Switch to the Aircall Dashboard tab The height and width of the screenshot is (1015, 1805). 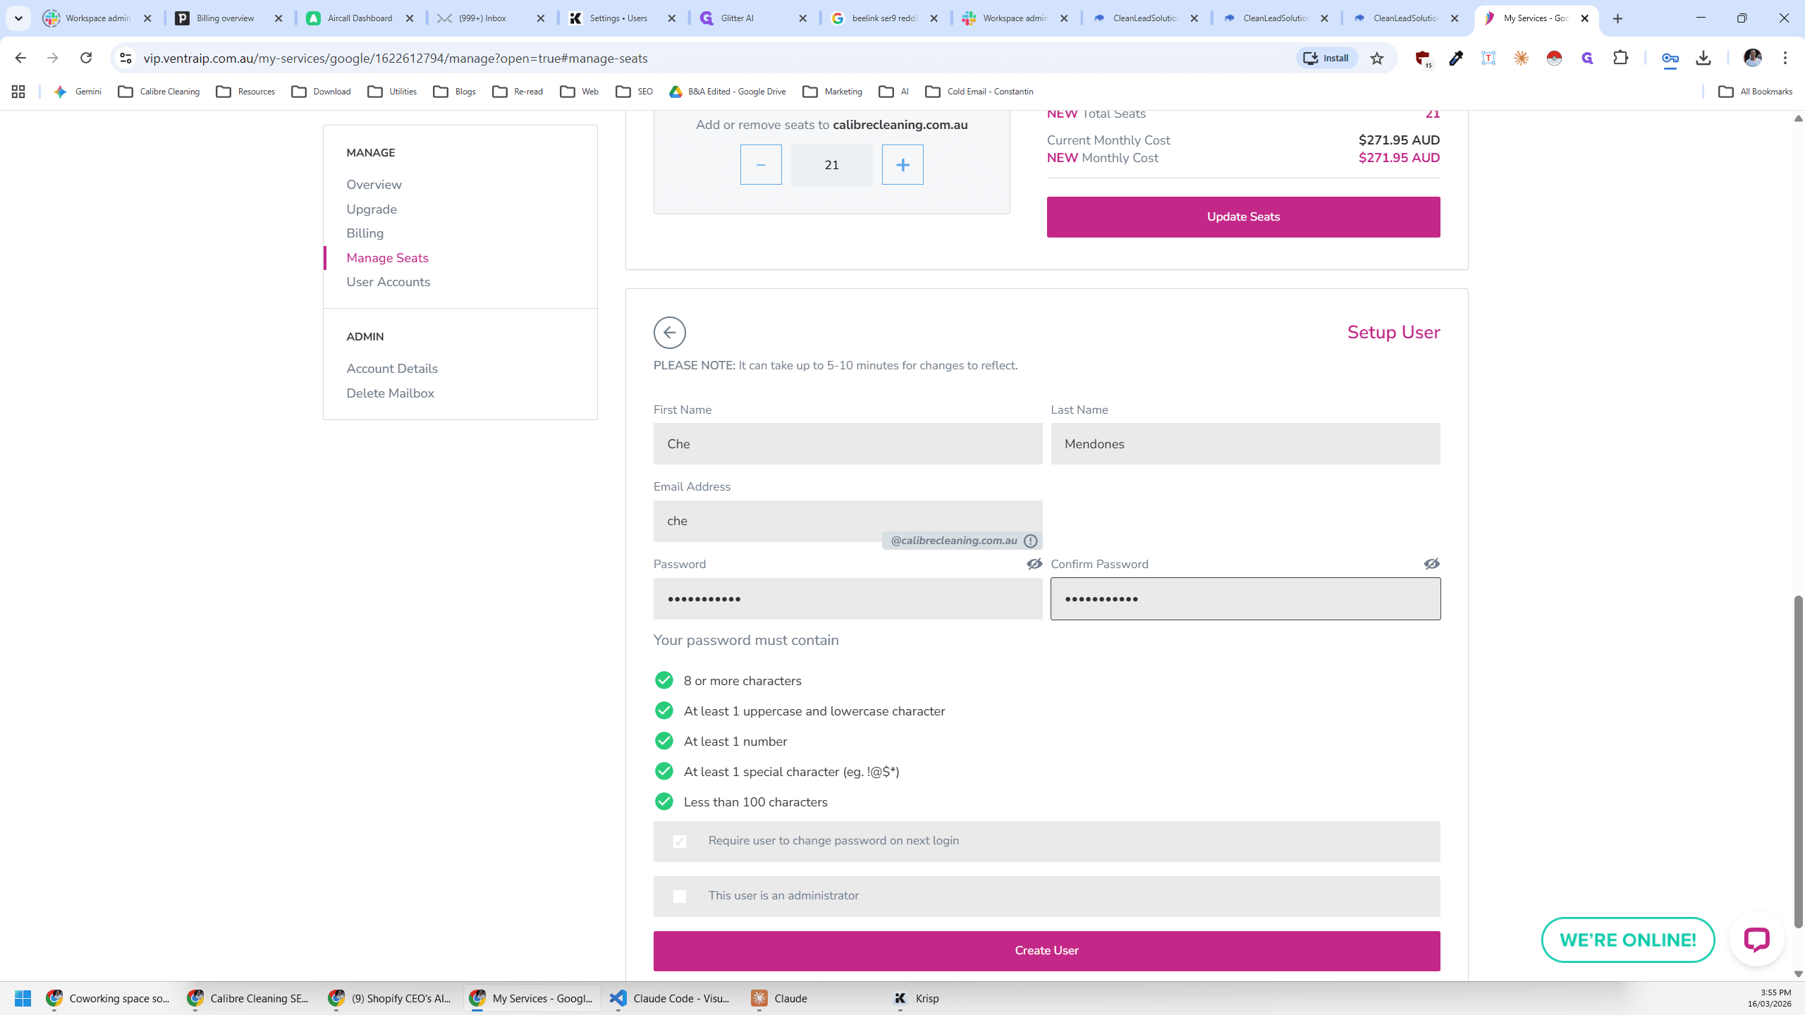pos(360,18)
